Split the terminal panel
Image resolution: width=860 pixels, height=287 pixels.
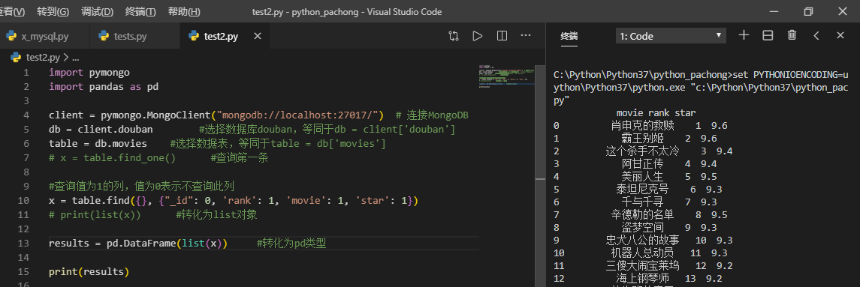[x=768, y=36]
